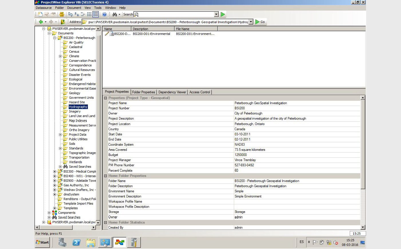This screenshot has height=249, width=401.
Task: Switch to Access Control tab
Action: pyautogui.click(x=199, y=92)
